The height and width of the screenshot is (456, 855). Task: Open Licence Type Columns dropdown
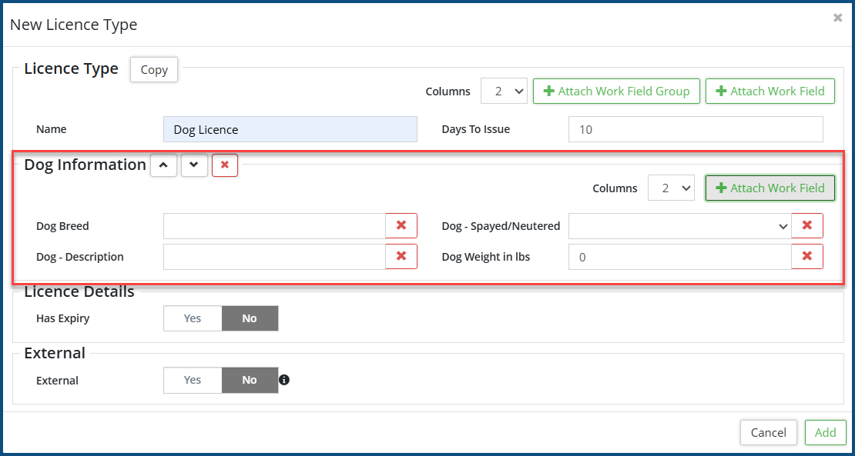504,91
